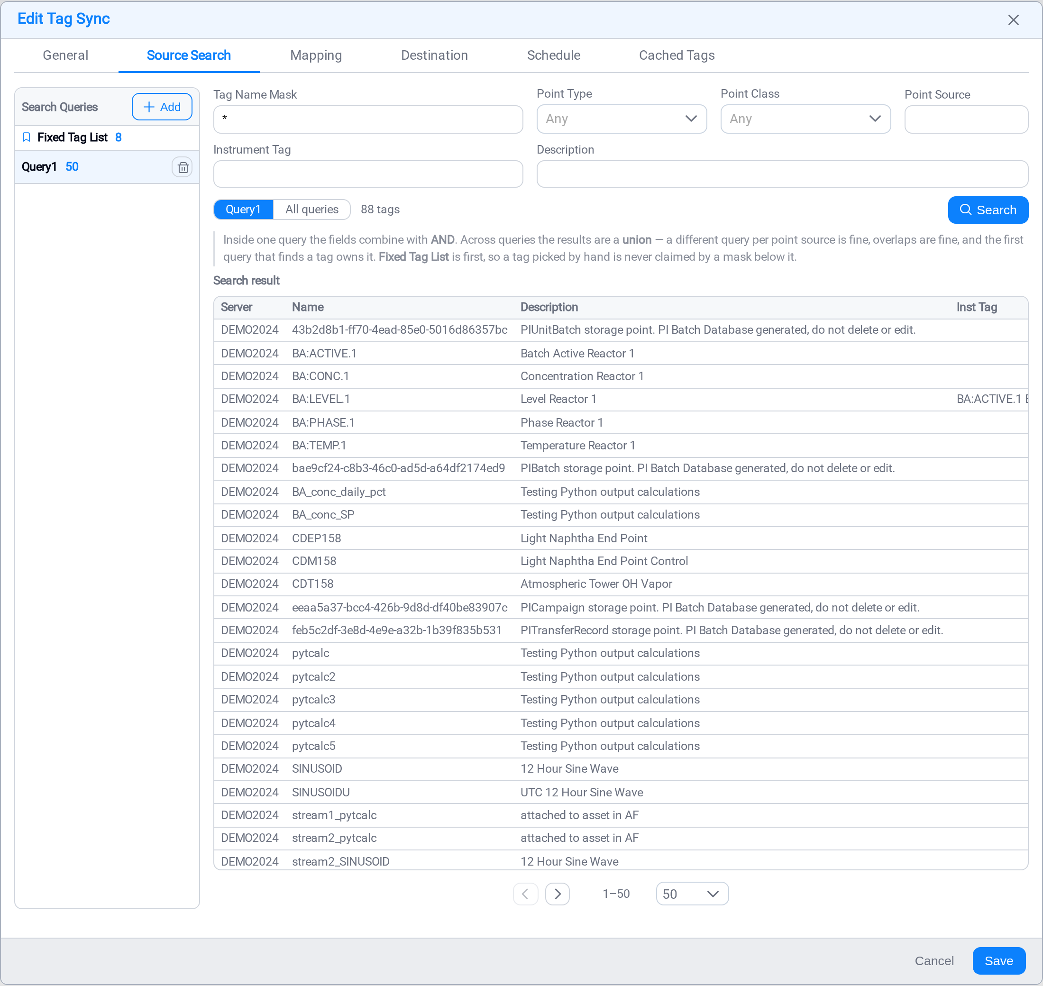Click into the Point Source field
Image resolution: width=1043 pixels, height=986 pixels.
click(x=966, y=119)
